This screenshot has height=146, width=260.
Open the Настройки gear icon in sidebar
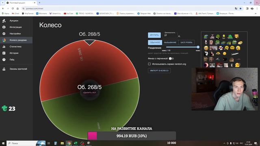4,34
